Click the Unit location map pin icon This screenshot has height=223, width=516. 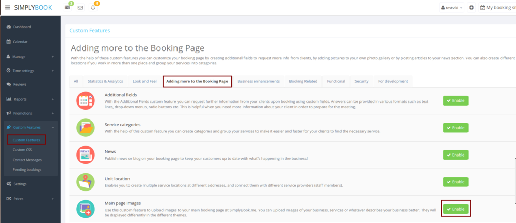tap(85, 182)
